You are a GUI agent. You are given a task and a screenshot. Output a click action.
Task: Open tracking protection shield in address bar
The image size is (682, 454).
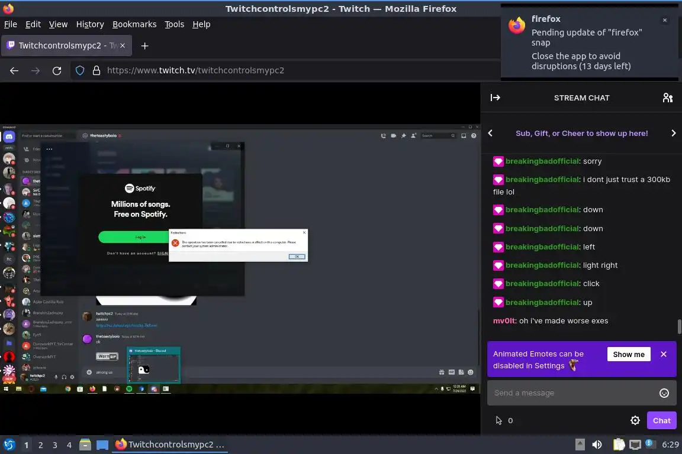80,70
